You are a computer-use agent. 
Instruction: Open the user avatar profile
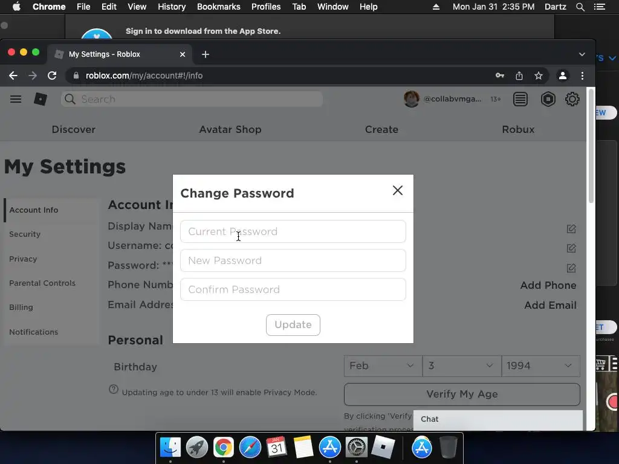[x=411, y=99]
